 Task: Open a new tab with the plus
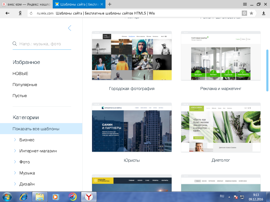click(x=110, y=4)
